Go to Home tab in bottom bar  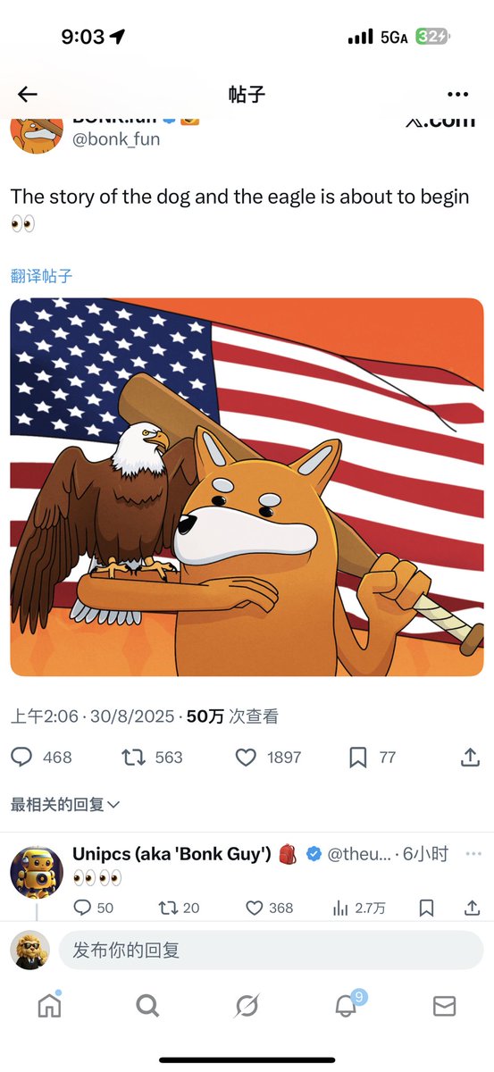pos(50,1005)
